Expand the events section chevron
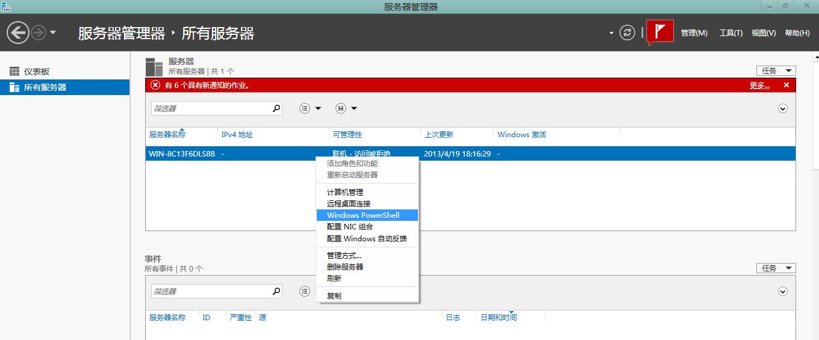The image size is (819, 340). 783,291
